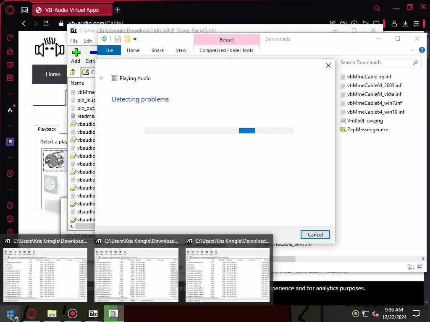
Task: Cancel the Playing Audio troubleshooter
Action: pyautogui.click(x=315, y=235)
